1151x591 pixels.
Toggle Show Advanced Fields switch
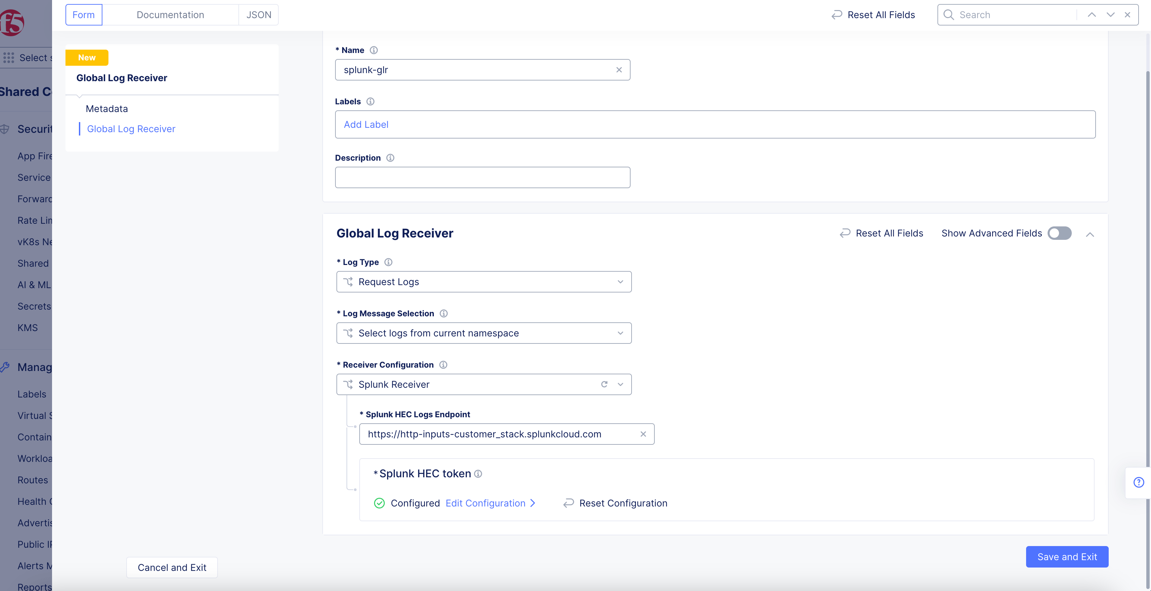[1059, 233]
